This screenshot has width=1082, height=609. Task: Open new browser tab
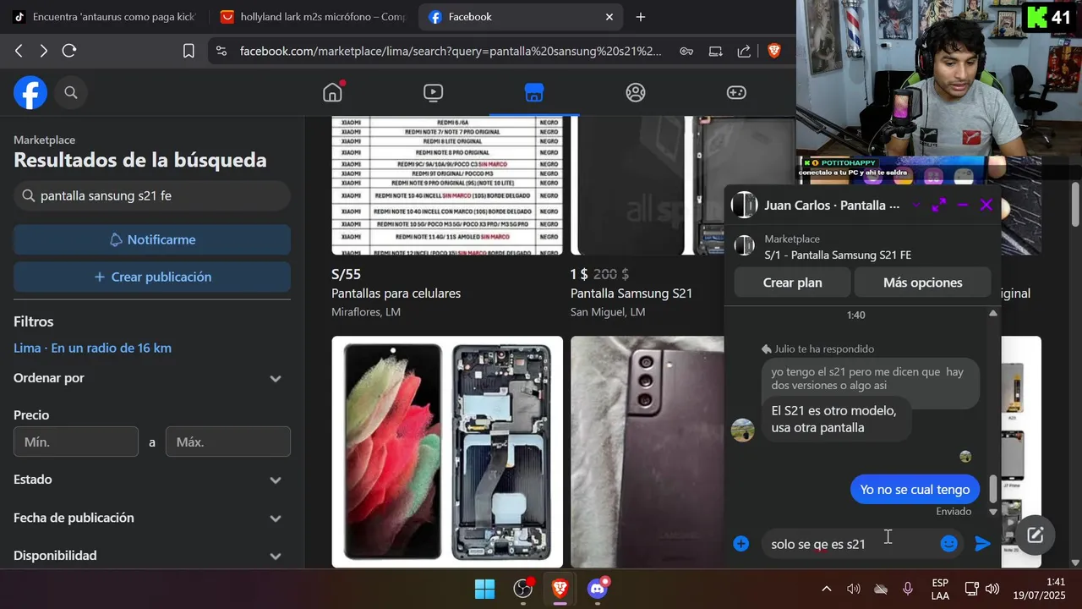641,17
